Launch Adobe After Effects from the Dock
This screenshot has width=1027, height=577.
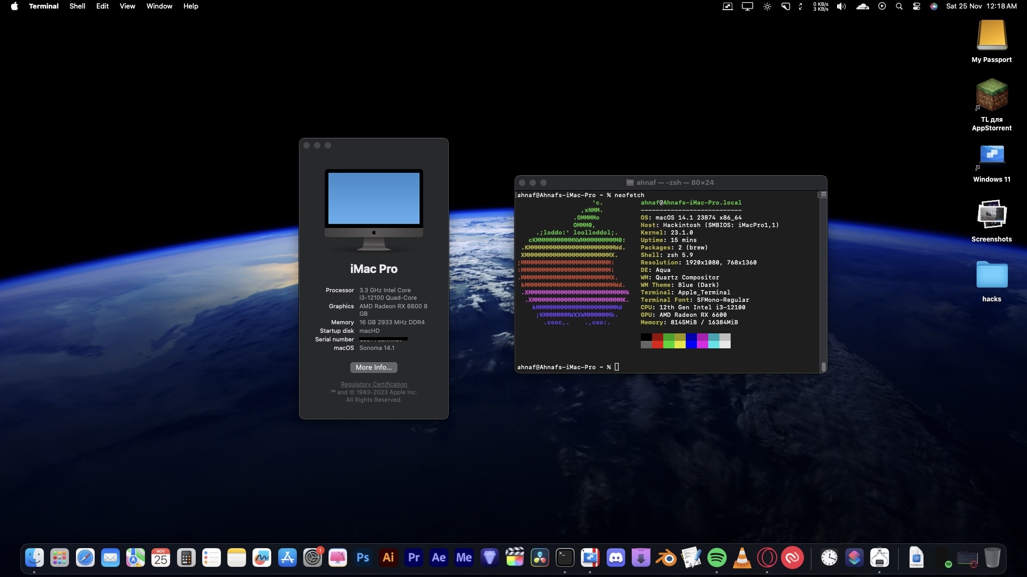coord(439,558)
